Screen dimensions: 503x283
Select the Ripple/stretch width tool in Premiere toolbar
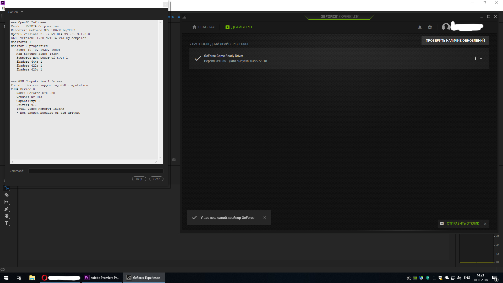[7, 202]
